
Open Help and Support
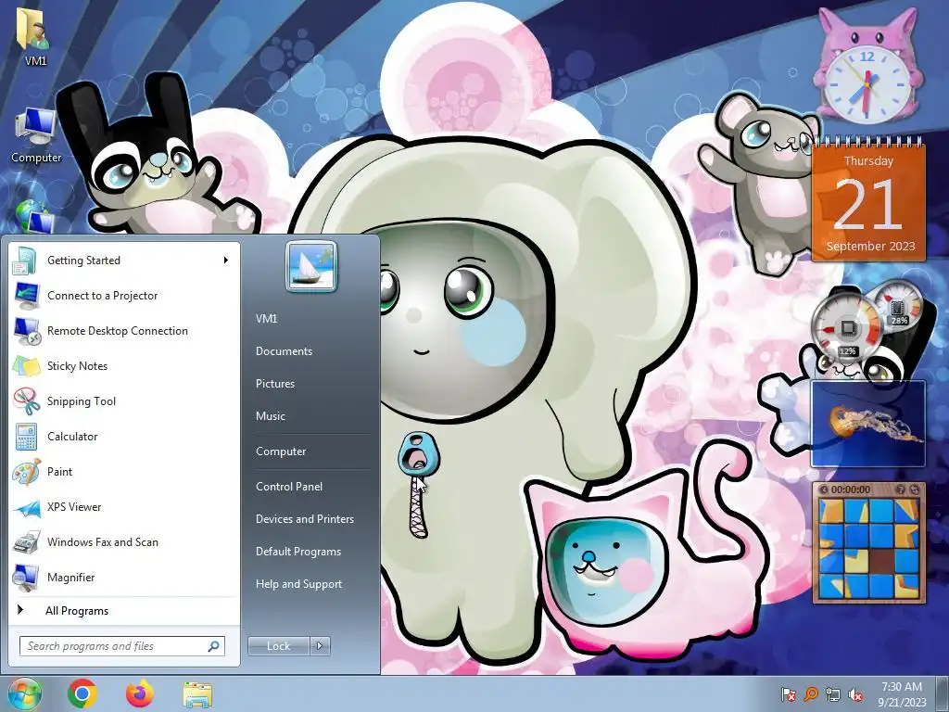[298, 584]
